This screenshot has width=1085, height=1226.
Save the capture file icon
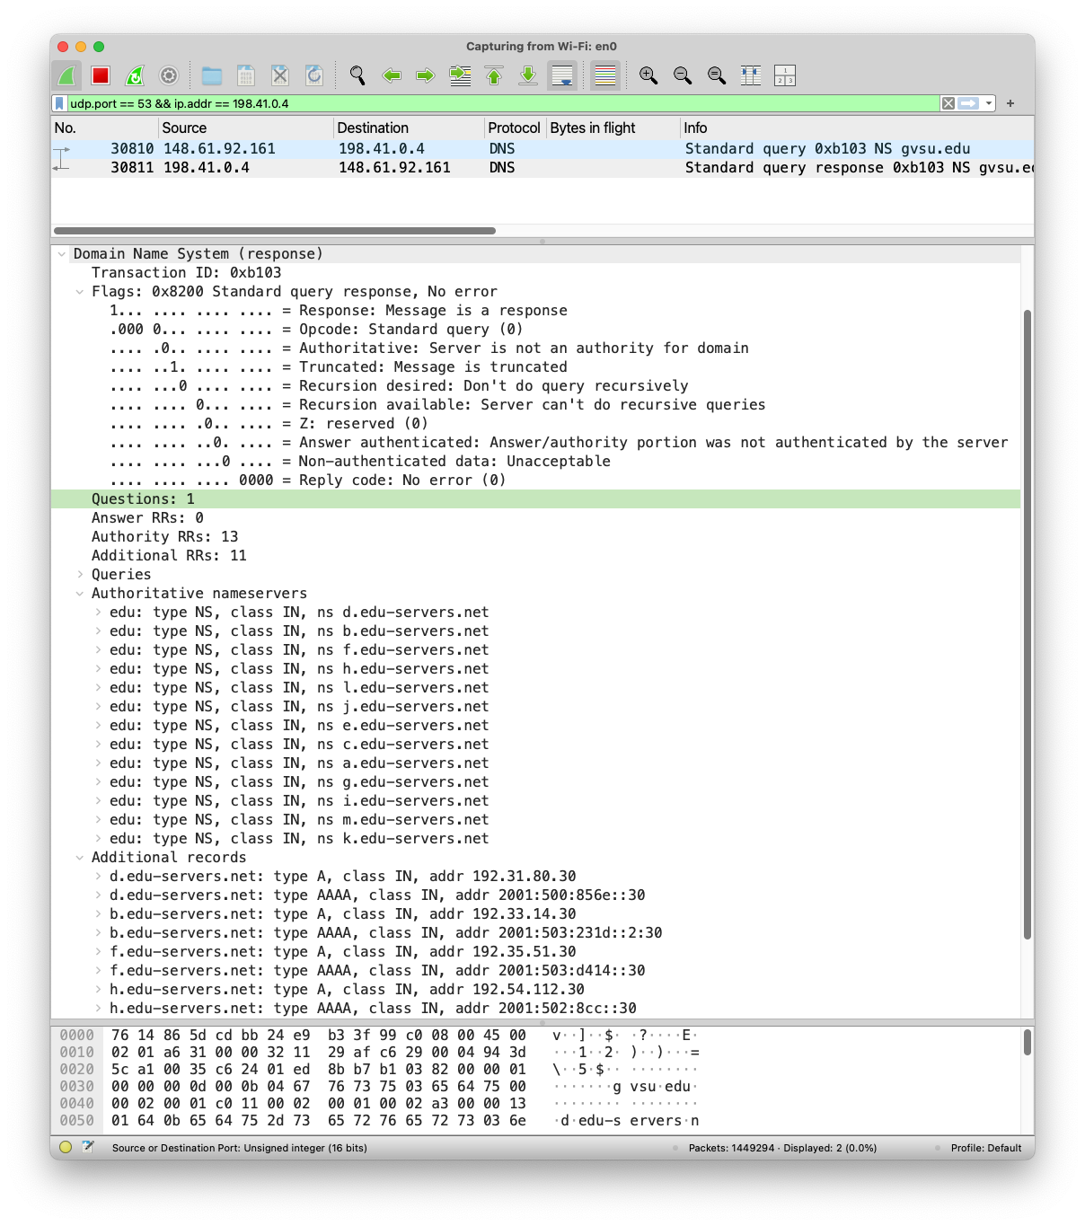(x=246, y=75)
